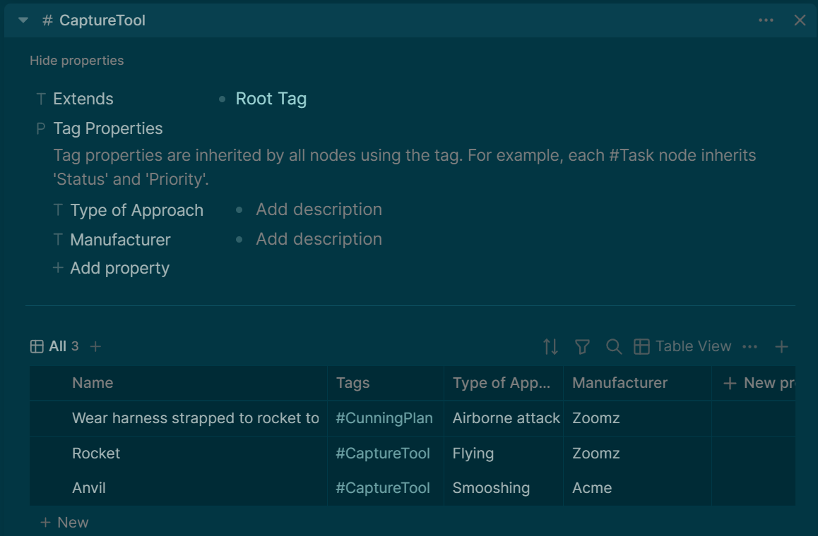
Task: Open the table view options ellipsis
Action: pos(750,346)
